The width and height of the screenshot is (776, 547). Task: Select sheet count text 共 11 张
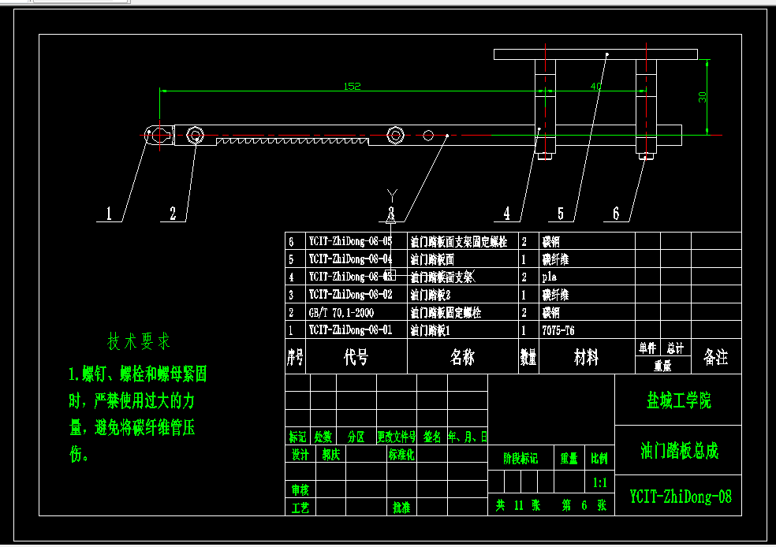pyautogui.click(x=518, y=505)
